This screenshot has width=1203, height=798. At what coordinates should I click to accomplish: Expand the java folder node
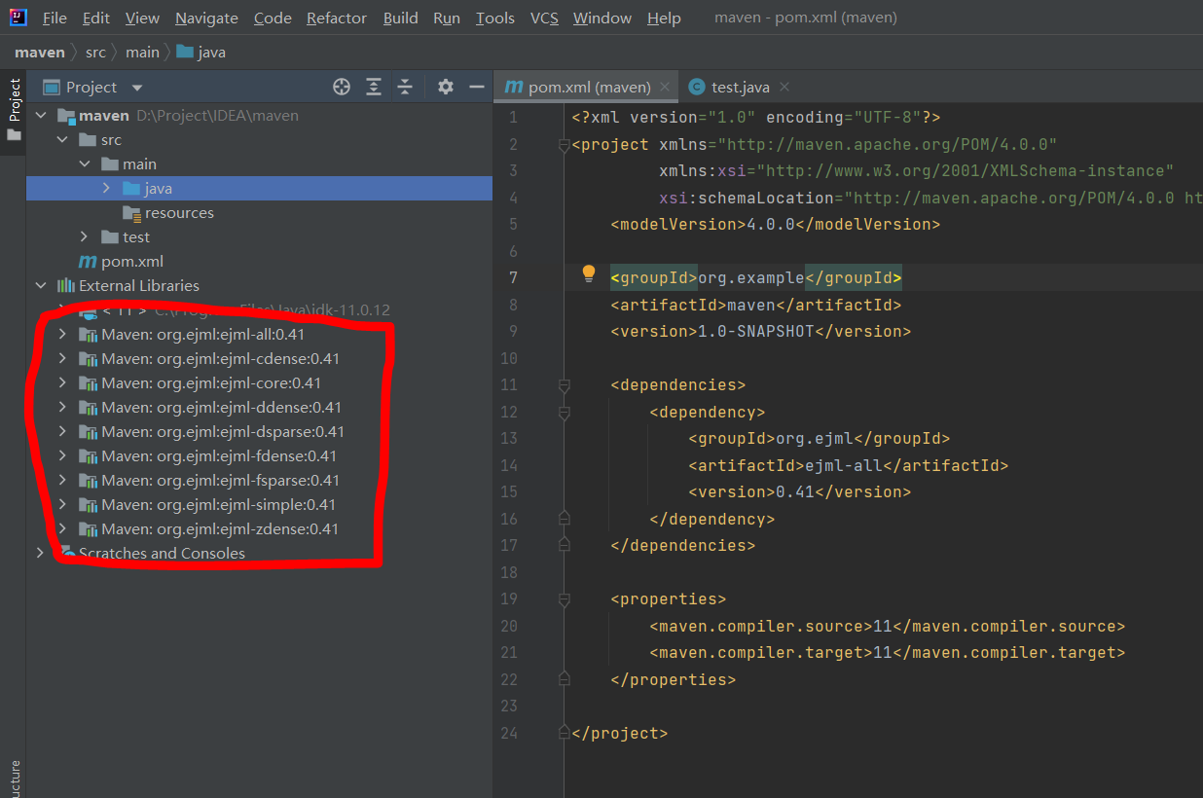[107, 188]
